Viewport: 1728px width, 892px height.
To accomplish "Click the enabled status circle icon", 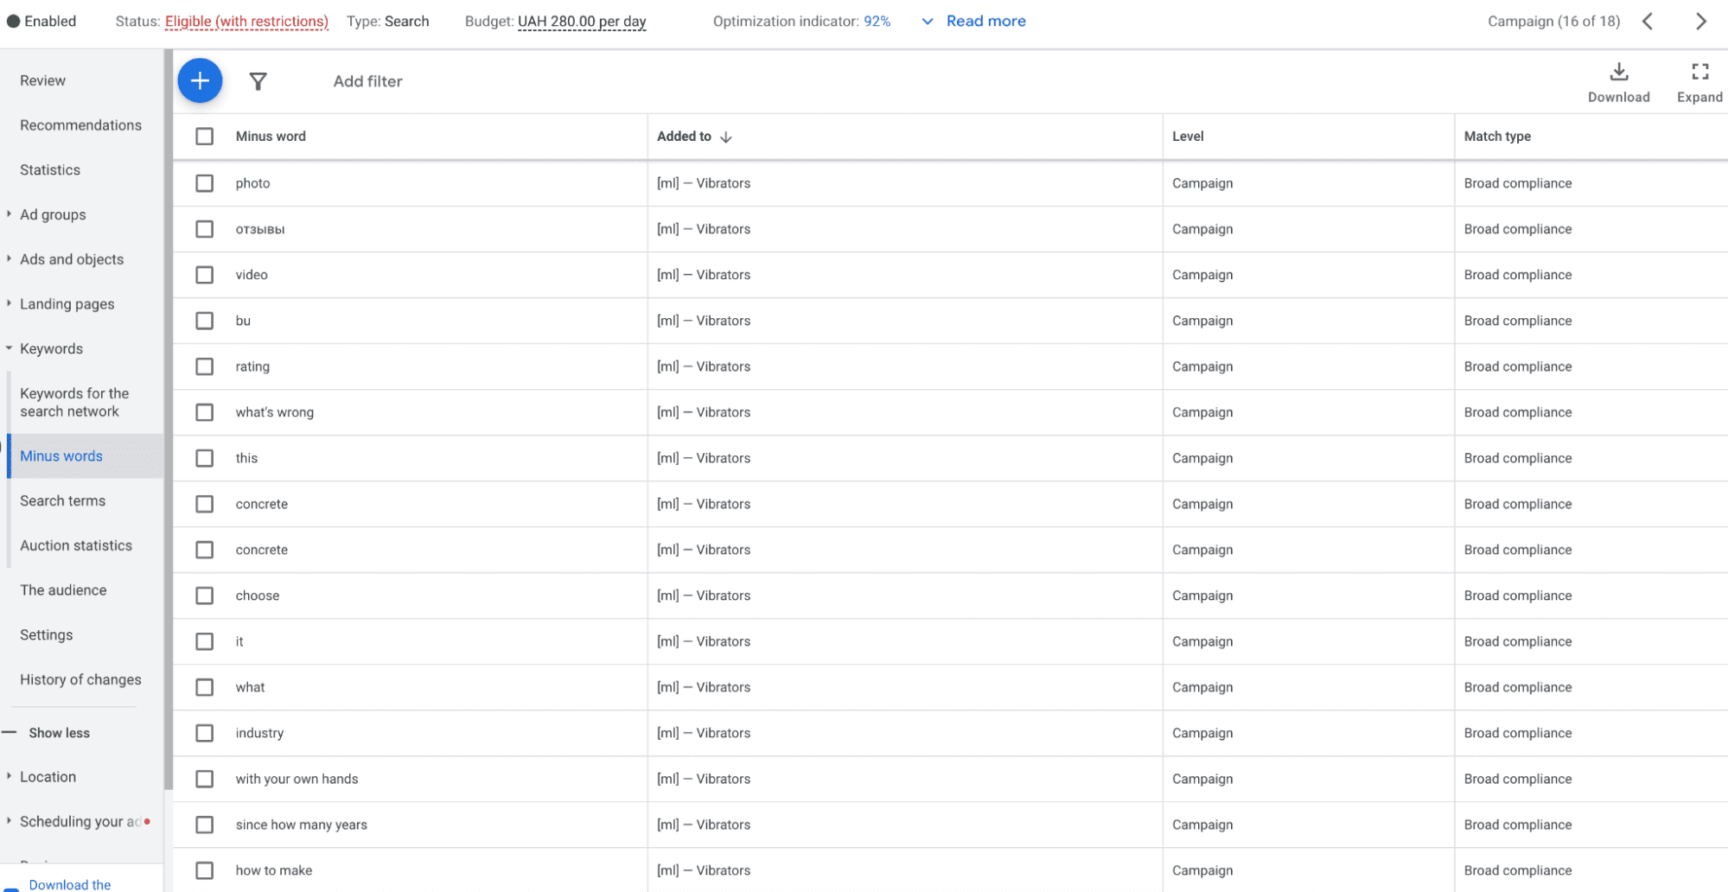I will [13, 20].
